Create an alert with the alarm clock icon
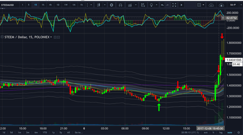 tap(143, 5)
